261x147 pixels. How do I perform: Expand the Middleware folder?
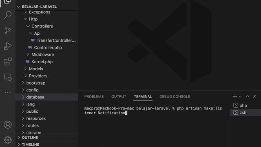pos(28,54)
